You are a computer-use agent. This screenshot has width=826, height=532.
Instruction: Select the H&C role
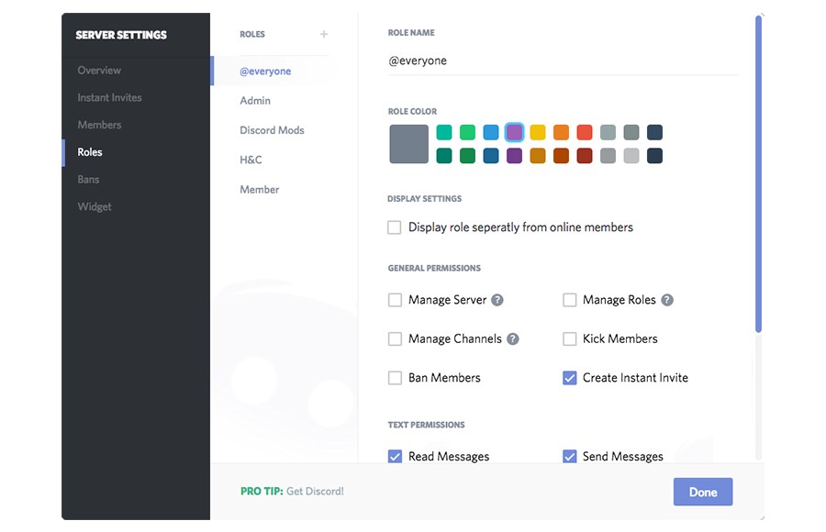coord(251,160)
